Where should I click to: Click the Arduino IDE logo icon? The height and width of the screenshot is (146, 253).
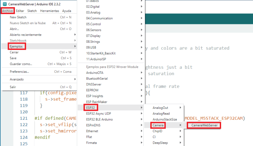pyautogui.click(x=4, y=4)
